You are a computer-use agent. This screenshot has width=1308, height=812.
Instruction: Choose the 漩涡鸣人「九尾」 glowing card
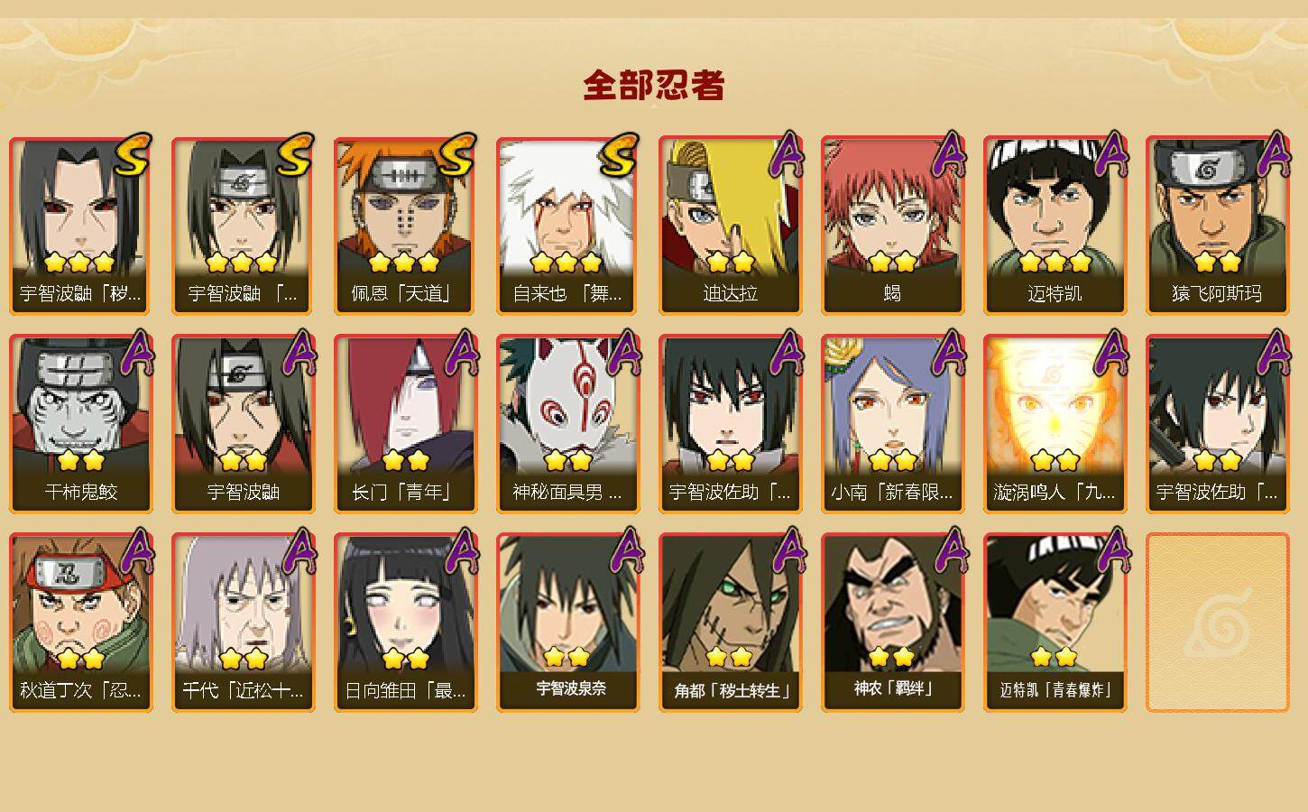[1055, 424]
